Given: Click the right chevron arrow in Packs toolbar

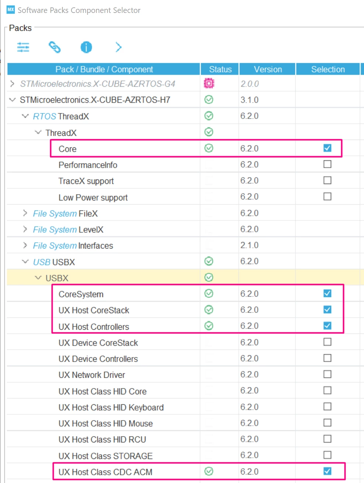Looking at the screenshot, I should coord(118,47).
